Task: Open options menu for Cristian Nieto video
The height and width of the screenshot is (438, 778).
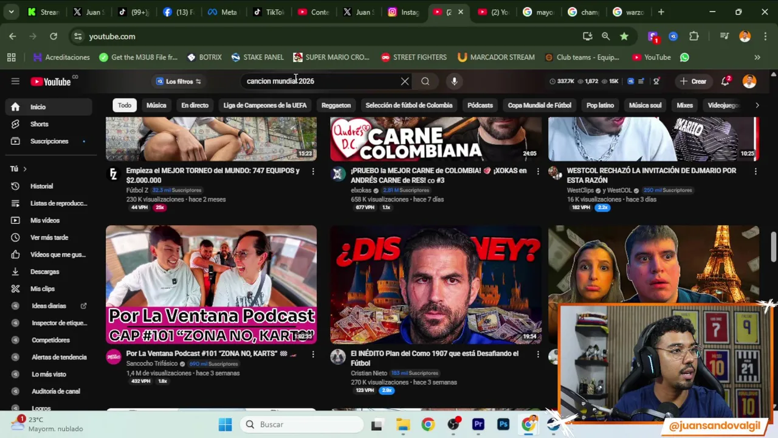Action: click(537, 354)
